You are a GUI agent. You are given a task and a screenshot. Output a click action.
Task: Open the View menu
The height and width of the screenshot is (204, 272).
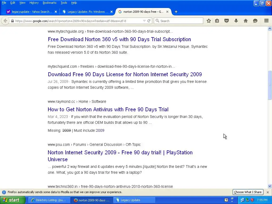(22, 3)
